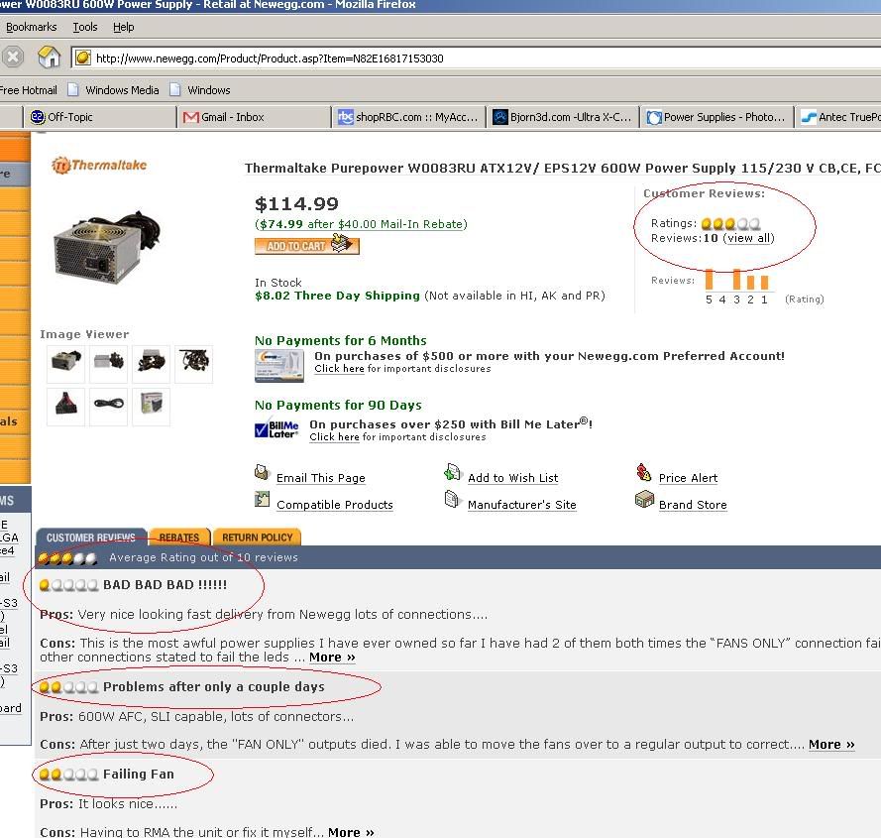Select the third Image Viewer thumbnail in top row
The image size is (881, 838).
pos(152,364)
